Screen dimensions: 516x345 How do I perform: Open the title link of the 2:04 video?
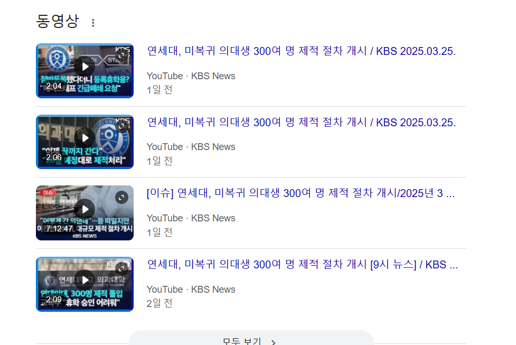301,51
